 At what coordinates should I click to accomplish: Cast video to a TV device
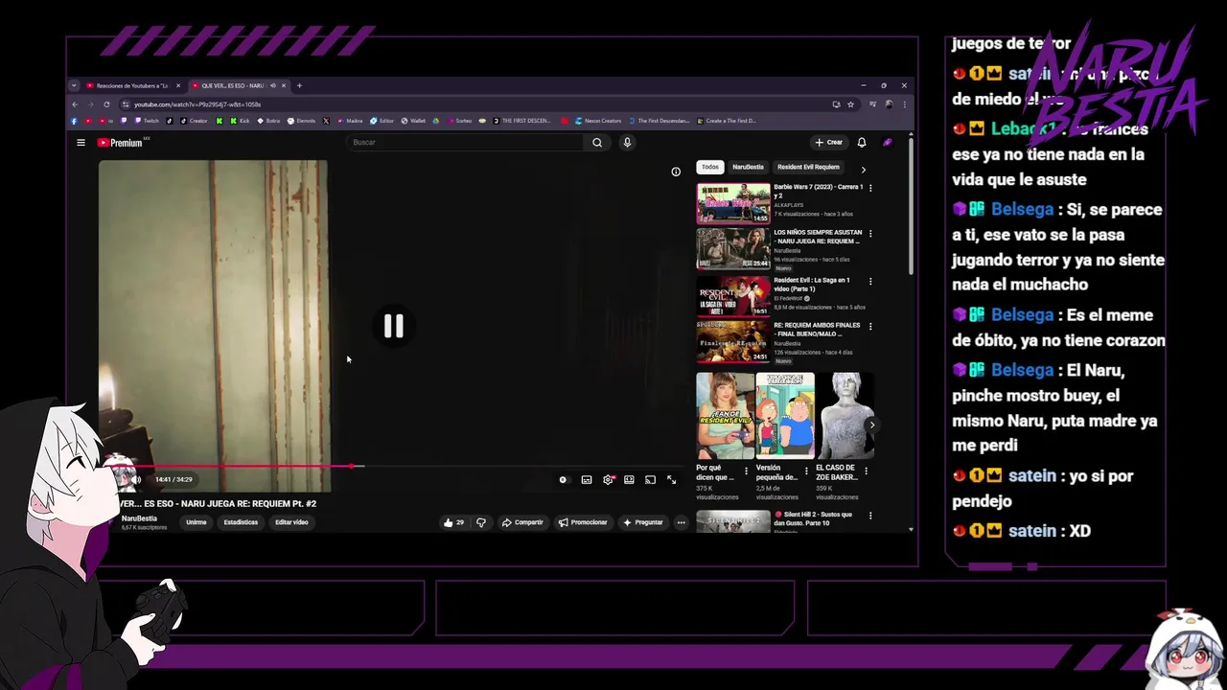tap(650, 479)
